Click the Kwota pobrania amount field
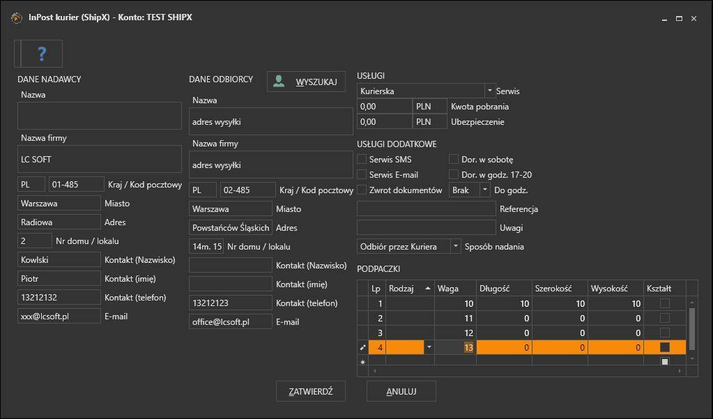Image resolution: width=713 pixels, height=419 pixels. click(385, 107)
